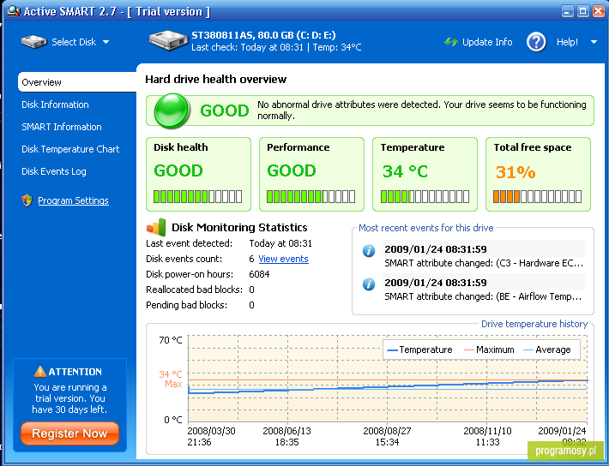The image size is (609, 466).
Task: Click the Disk health progress bar
Action: pyautogui.click(x=197, y=196)
